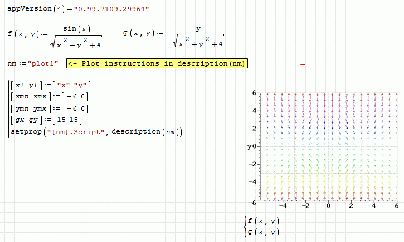404x242 pixels.
Task: Select the "plot1" string value
Action: [43, 64]
